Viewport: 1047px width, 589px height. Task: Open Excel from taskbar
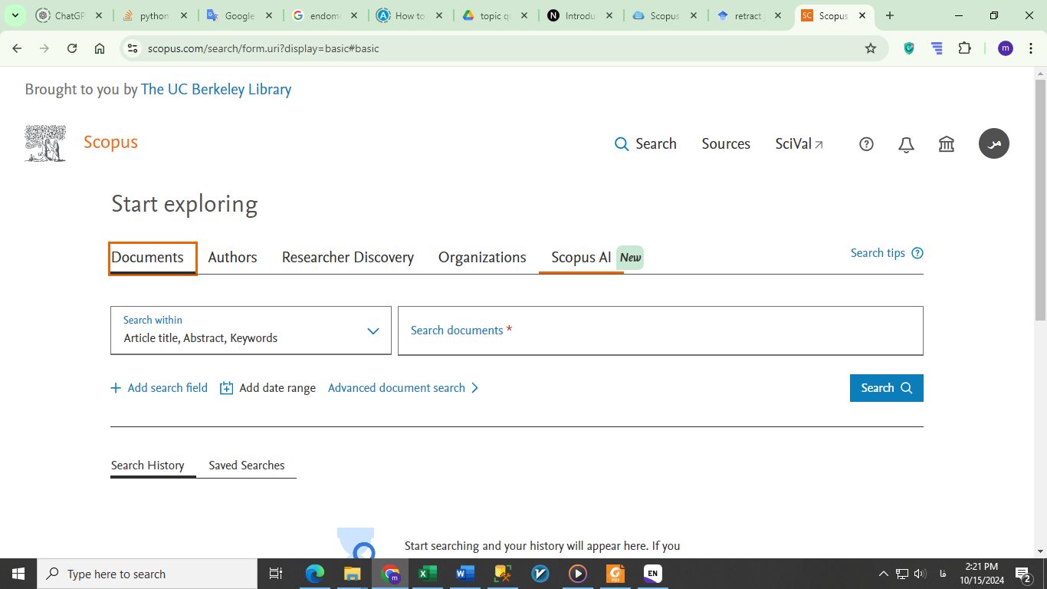point(428,574)
